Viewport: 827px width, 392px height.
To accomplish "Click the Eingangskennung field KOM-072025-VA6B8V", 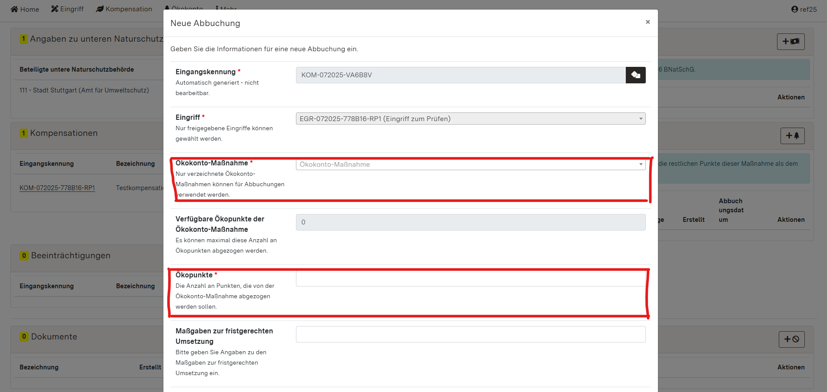I will (461, 75).
